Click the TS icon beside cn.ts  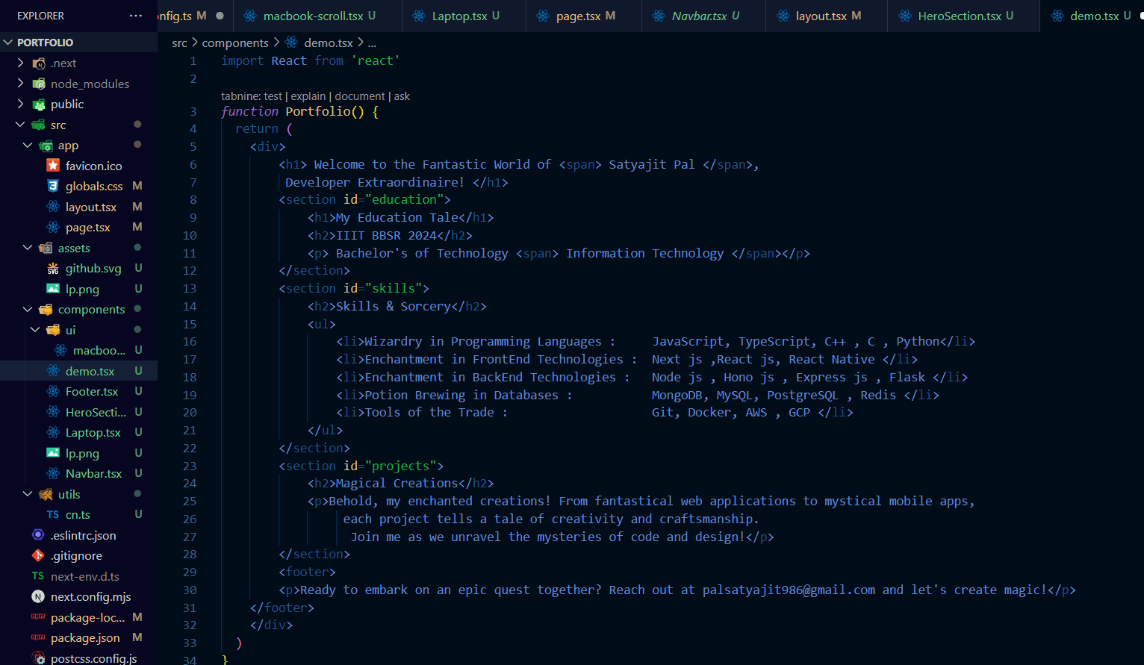tap(53, 514)
